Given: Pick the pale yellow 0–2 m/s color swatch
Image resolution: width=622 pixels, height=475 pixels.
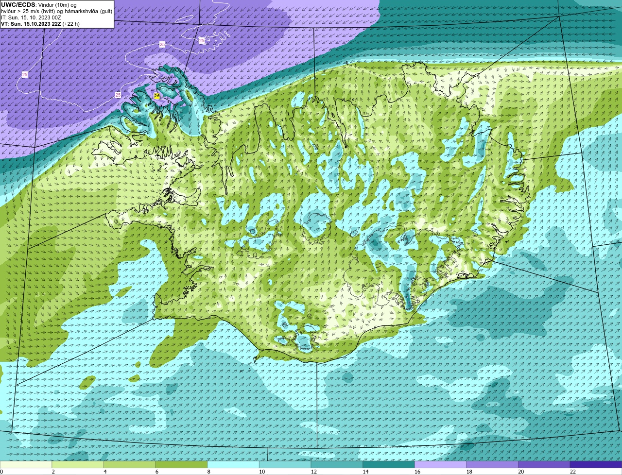Looking at the screenshot, I should point(26,464).
